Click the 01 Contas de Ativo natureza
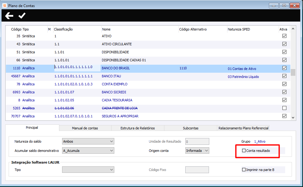The width and height of the screenshot is (303, 187). point(242,69)
